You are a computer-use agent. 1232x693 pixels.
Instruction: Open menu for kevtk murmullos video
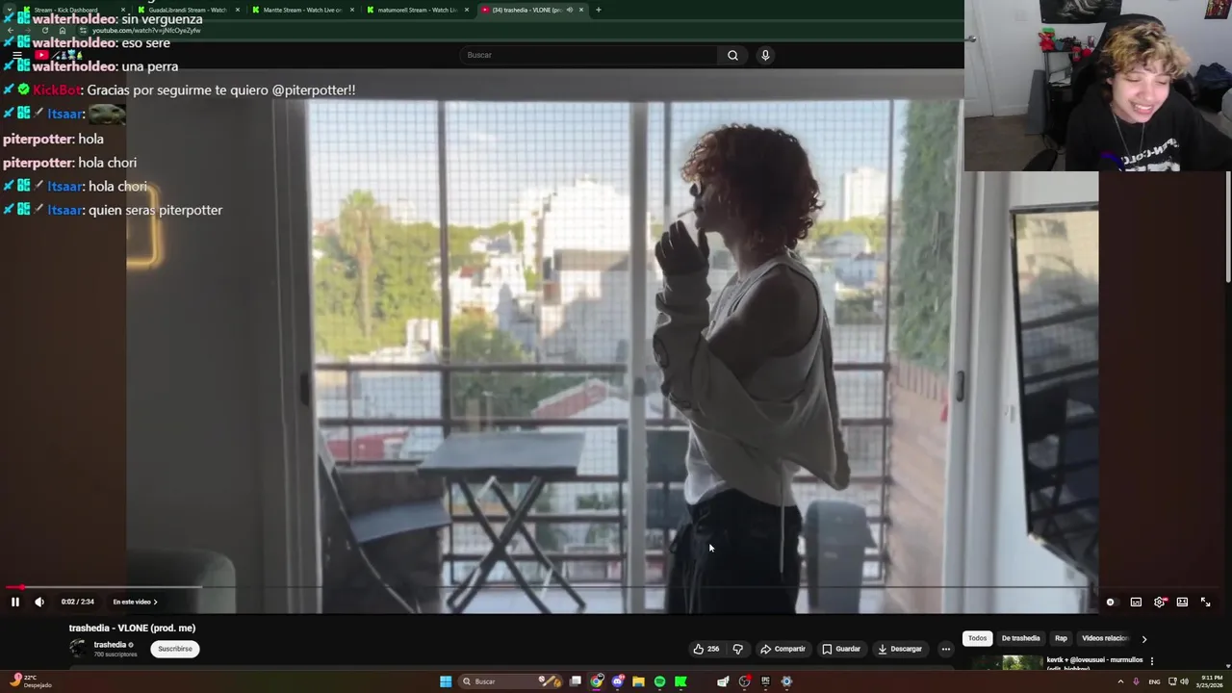coord(1151,661)
